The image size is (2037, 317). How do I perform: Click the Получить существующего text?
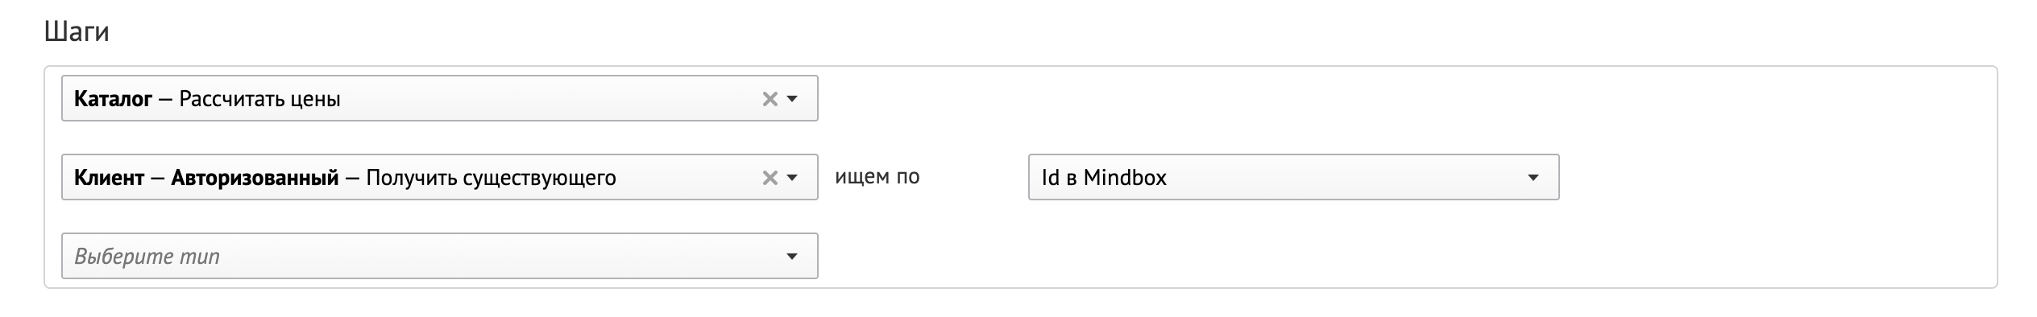491,178
